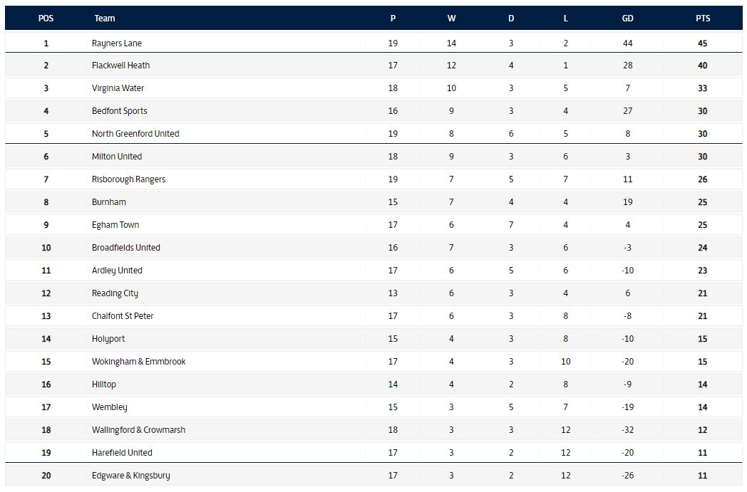Open the Bedfont Sports team entry
Viewport: 747px width, 492px height.
point(120,111)
